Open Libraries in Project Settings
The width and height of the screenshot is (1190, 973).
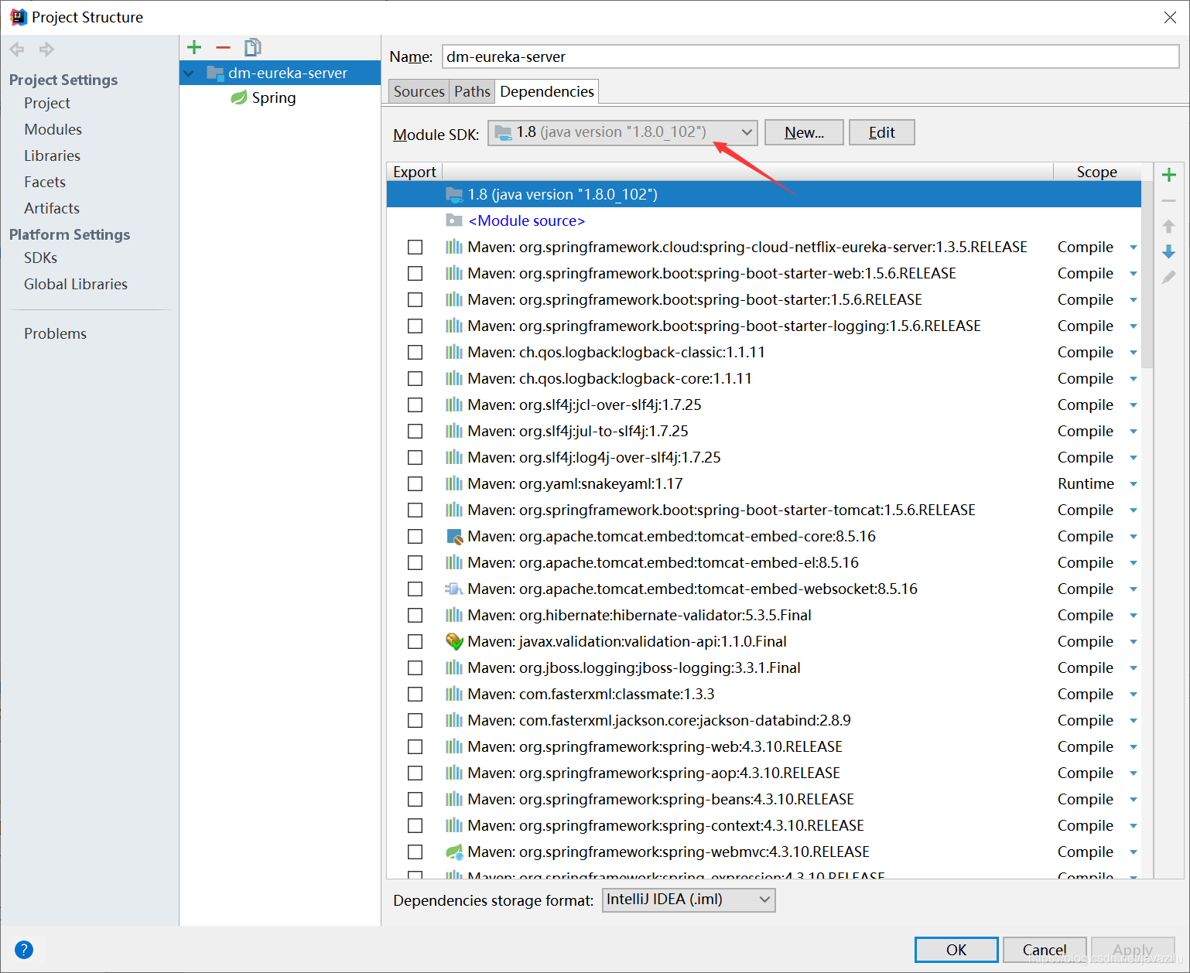(52, 155)
